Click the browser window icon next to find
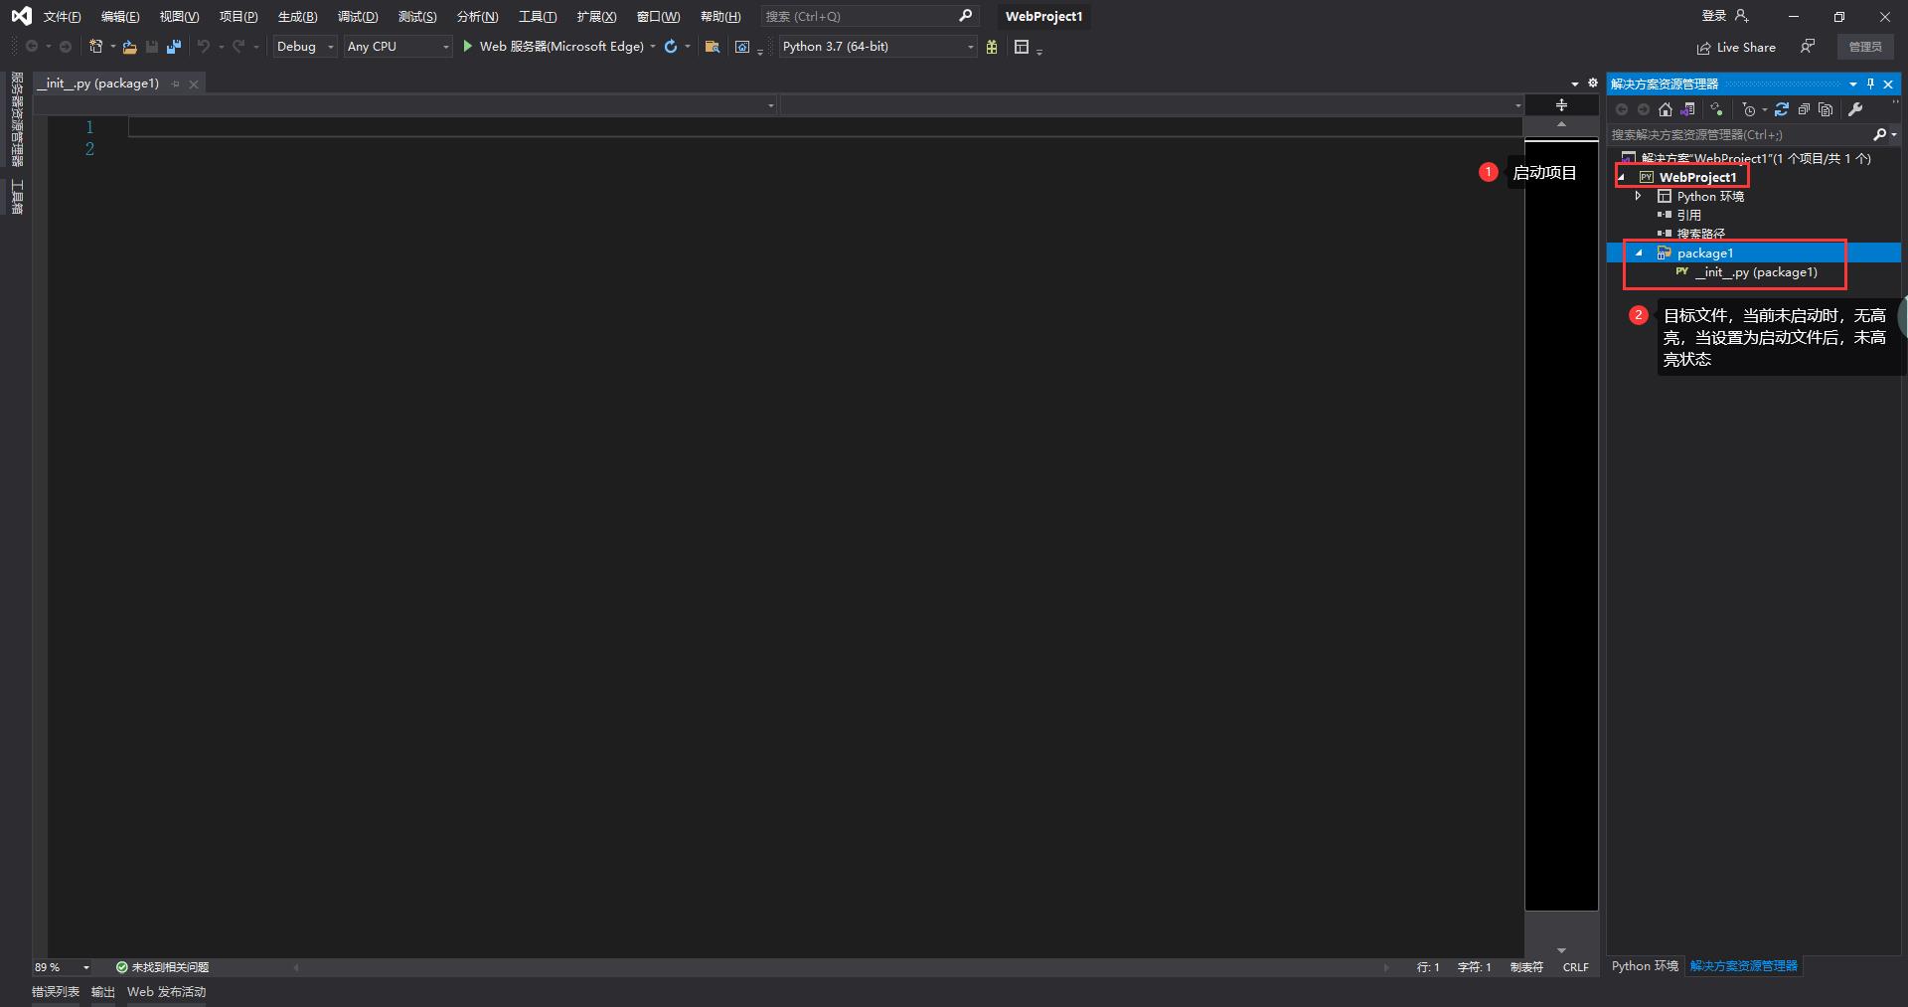The height and width of the screenshot is (1007, 1908). tap(741, 47)
